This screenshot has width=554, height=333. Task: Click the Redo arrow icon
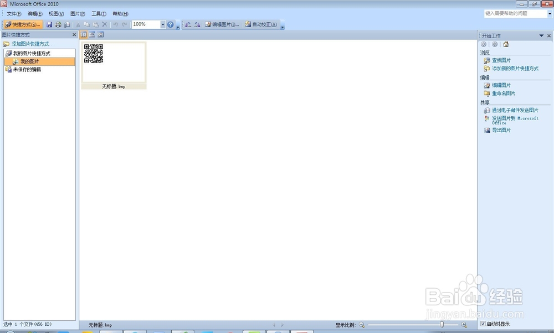tap(124, 24)
